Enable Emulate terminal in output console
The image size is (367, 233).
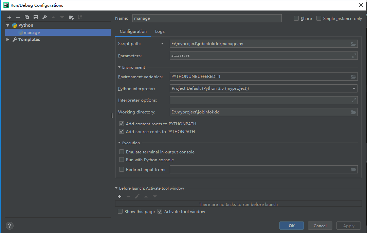pyautogui.click(x=122, y=152)
